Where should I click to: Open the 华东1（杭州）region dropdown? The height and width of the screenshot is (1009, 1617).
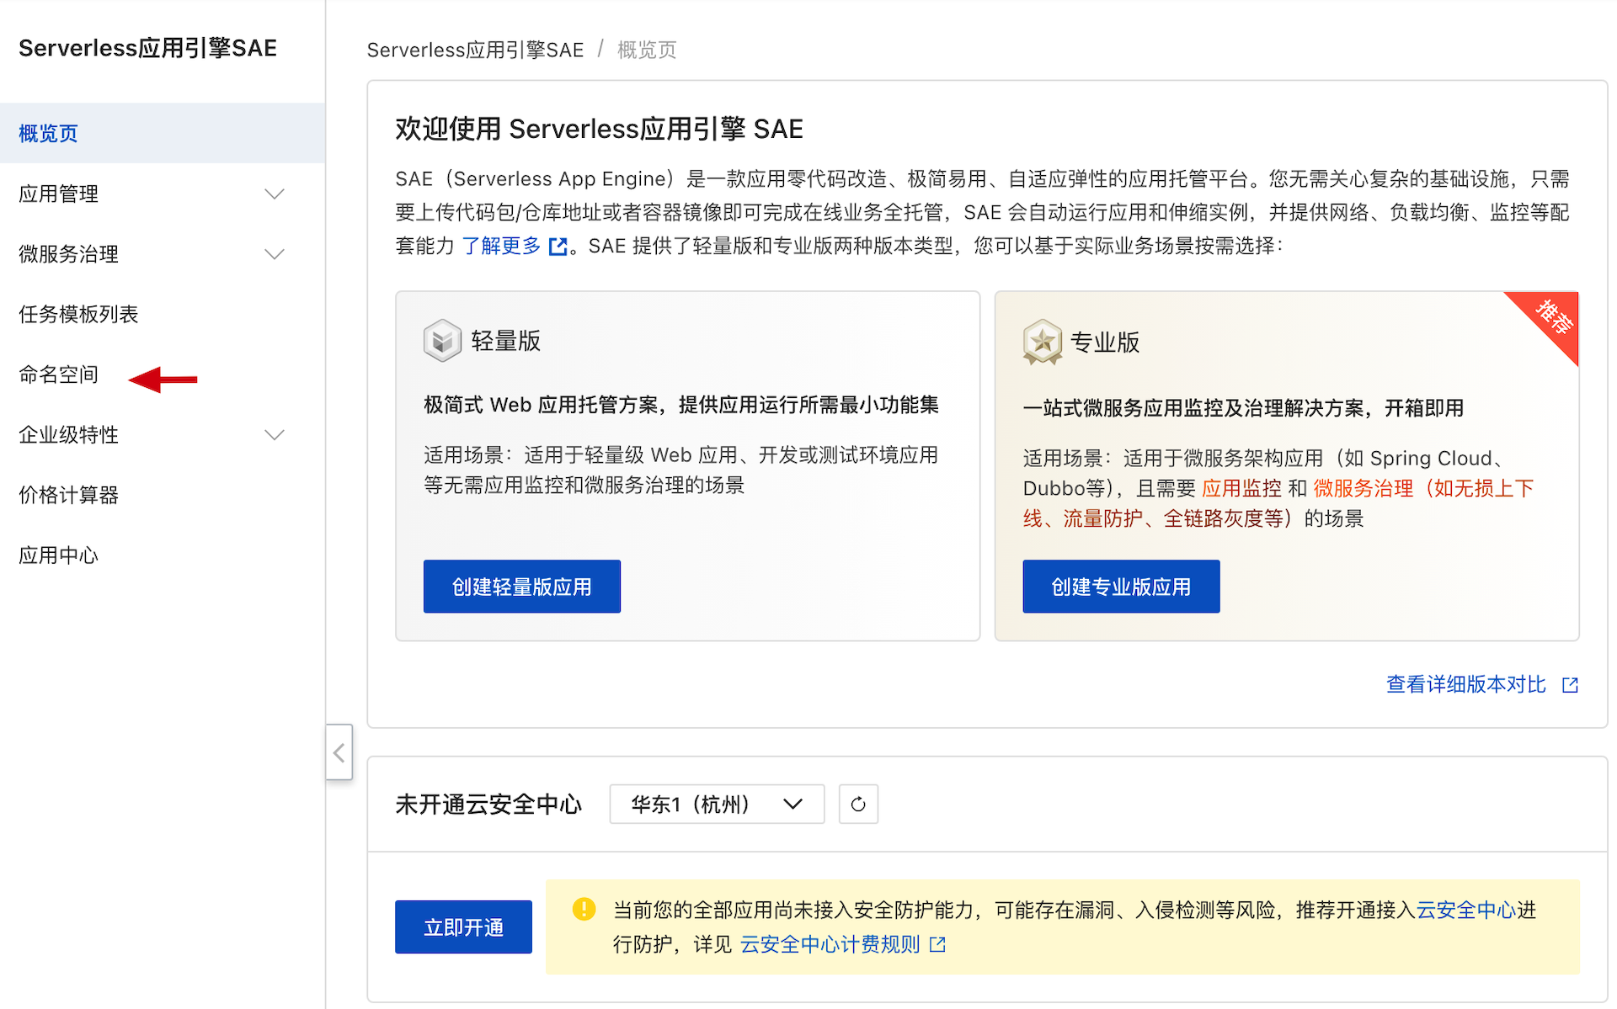tap(717, 804)
